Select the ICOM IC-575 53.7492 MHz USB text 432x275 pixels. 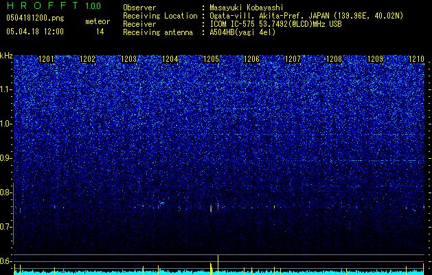tap(275, 24)
